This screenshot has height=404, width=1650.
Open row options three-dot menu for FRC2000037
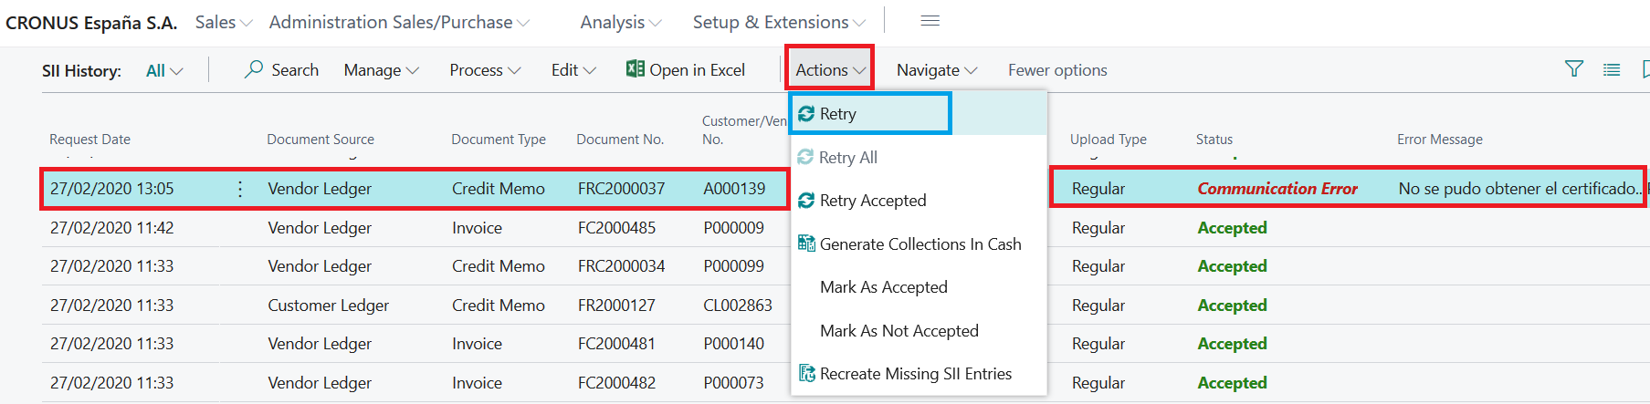[x=240, y=189]
